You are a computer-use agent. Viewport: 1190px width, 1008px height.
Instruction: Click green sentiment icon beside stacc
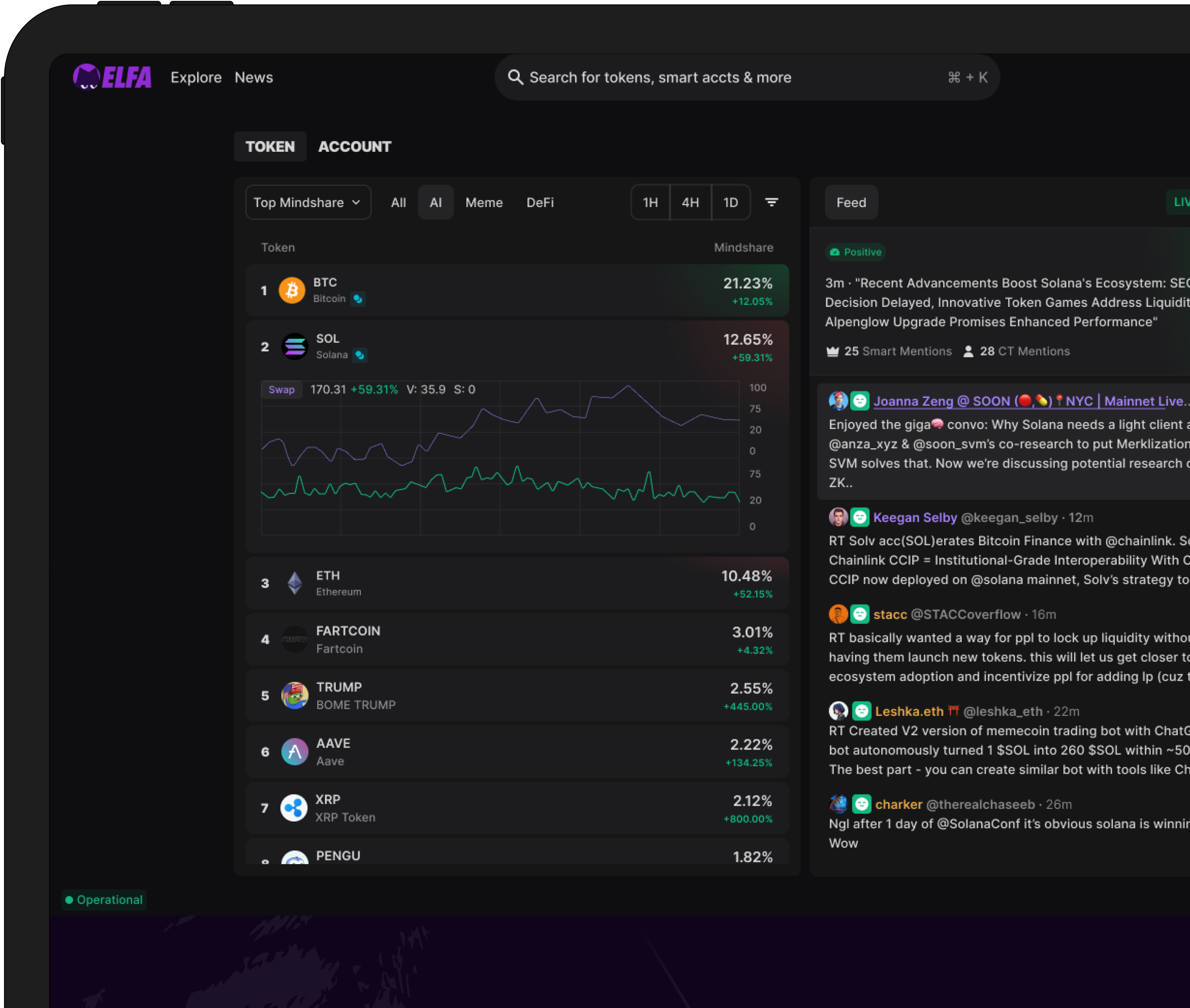[x=860, y=614]
